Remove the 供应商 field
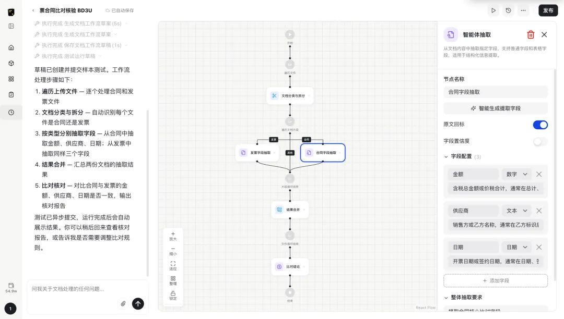Image resolution: width=564 pixels, height=319 pixels. (x=539, y=211)
